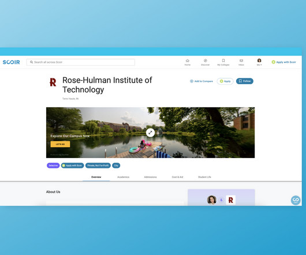Click the student avatar in purple card

(211, 200)
